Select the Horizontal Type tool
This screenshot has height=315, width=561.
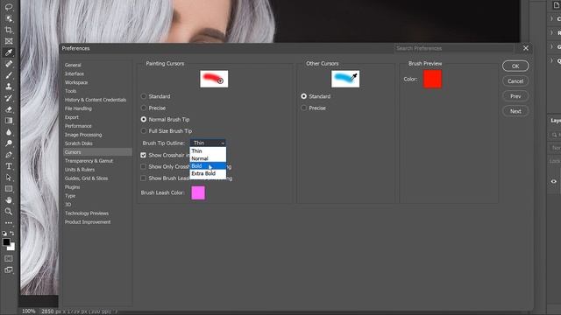coord(9,166)
